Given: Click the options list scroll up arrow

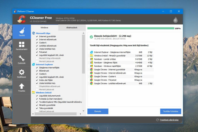Looking at the screenshot, I should pos(83,33).
